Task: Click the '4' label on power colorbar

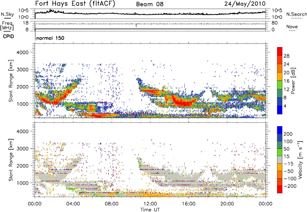Action: pyautogui.click(x=285, y=106)
